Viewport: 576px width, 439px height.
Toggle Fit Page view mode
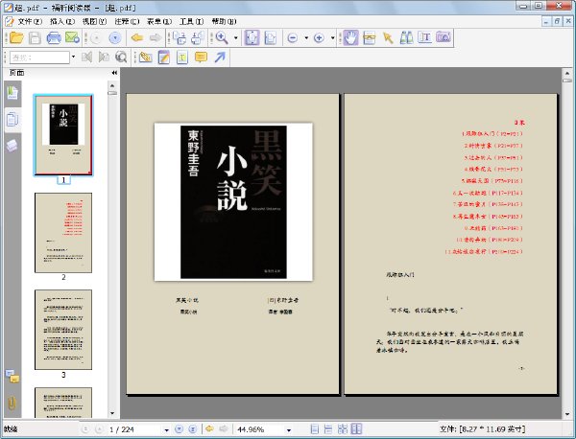(x=252, y=37)
